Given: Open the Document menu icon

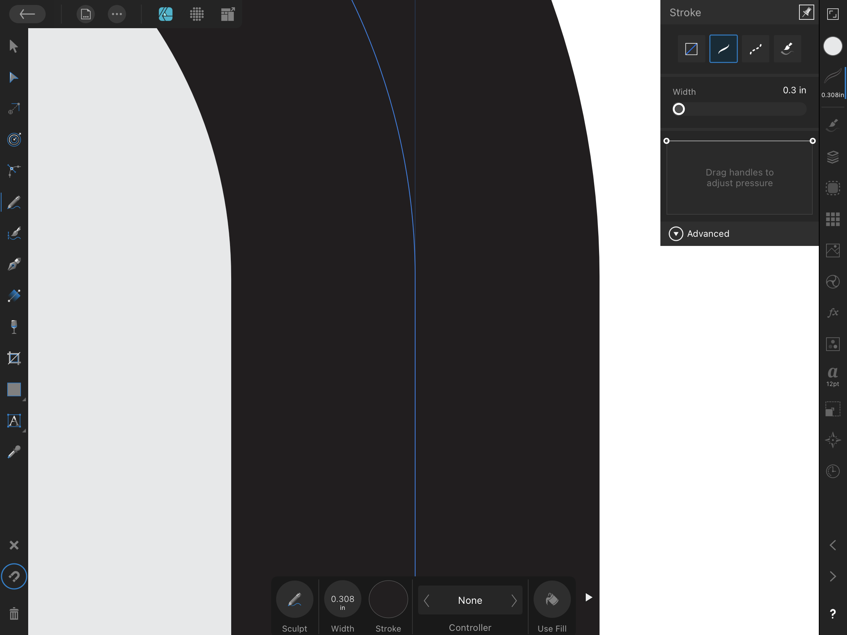Looking at the screenshot, I should click(86, 14).
